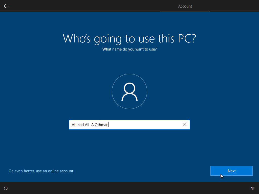
Task: Go back using the top-left arrow
Action: [x=6, y=6]
